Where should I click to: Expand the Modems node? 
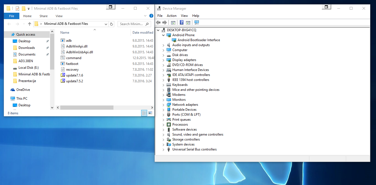163,95
